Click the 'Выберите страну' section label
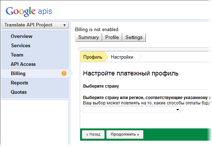This screenshot has width=212, height=147. pos(101,86)
